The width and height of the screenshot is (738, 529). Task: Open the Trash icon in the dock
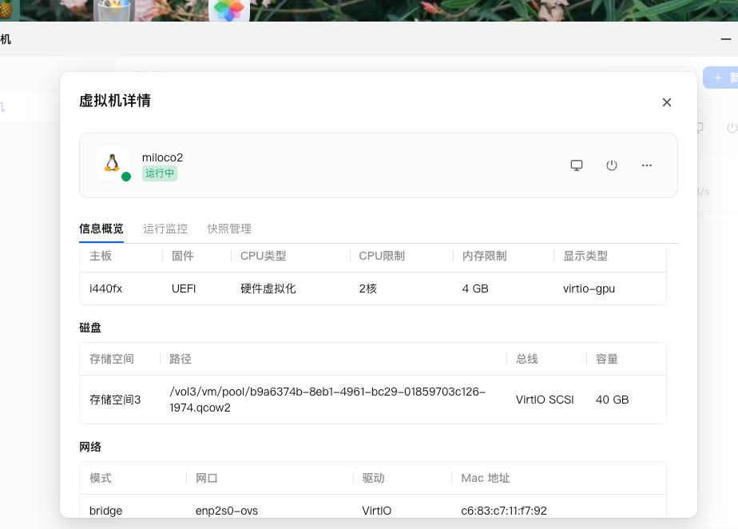(x=114, y=10)
